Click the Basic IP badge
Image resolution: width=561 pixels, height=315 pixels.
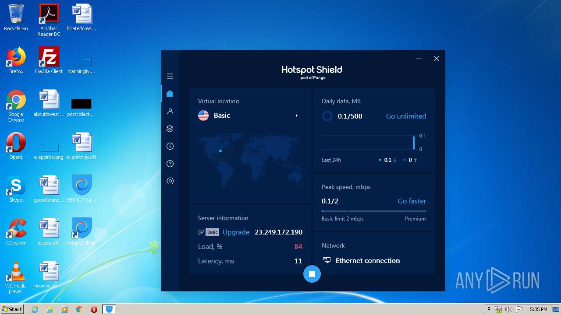pos(213,232)
